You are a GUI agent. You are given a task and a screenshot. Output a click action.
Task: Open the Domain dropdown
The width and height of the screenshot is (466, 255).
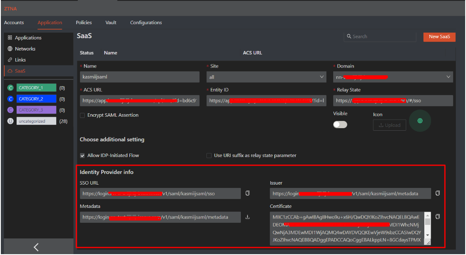click(393, 77)
